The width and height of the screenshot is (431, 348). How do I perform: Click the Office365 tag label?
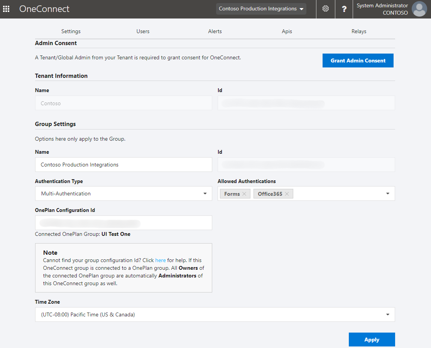(270, 194)
